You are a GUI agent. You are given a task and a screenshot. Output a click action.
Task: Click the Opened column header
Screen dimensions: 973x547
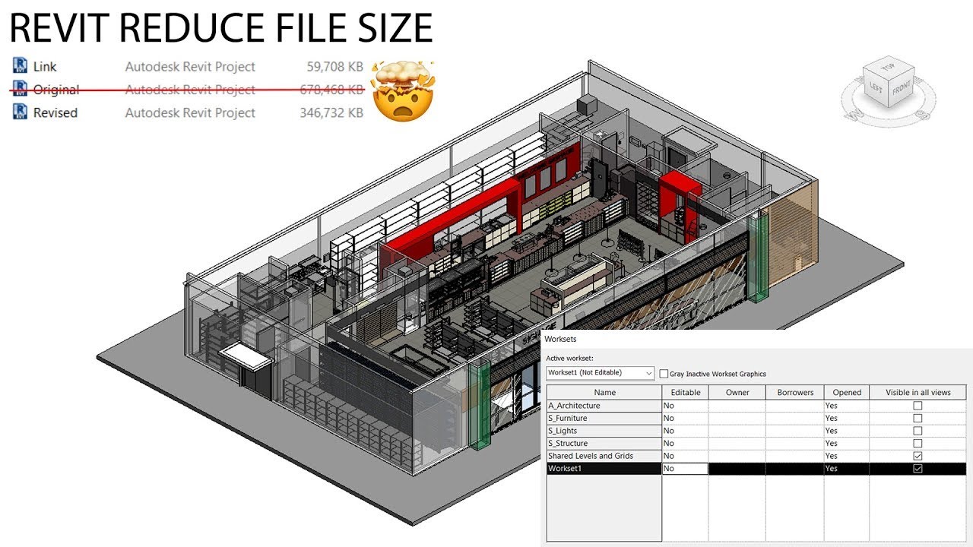[x=847, y=392]
